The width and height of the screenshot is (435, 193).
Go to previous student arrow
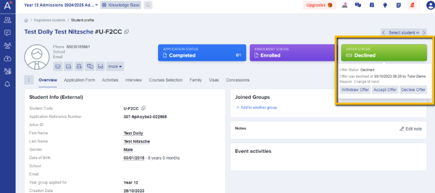click(x=384, y=32)
